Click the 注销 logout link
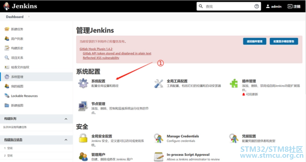 coord(297,7)
